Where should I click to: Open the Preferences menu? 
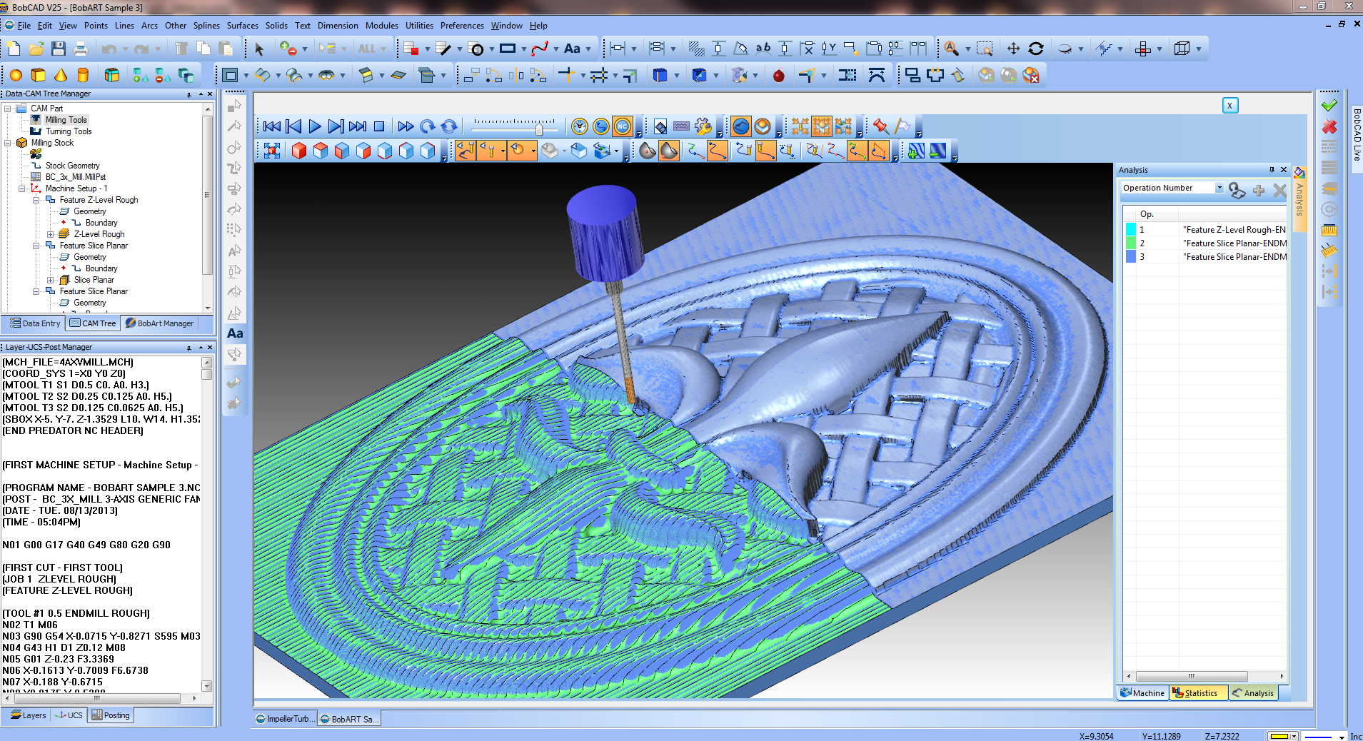click(461, 25)
